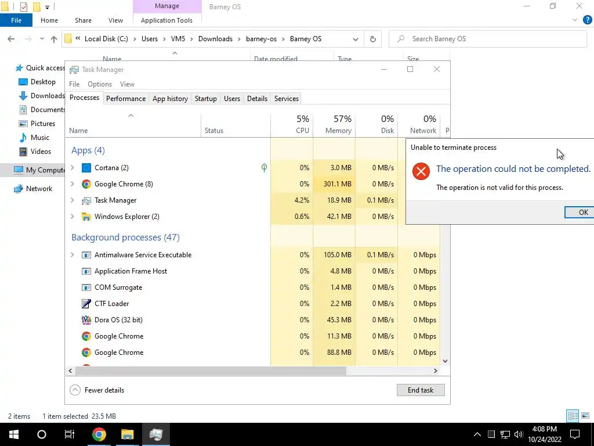Open Explorer recent locations dropdown
The height and width of the screenshot is (446, 594).
tap(42, 39)
